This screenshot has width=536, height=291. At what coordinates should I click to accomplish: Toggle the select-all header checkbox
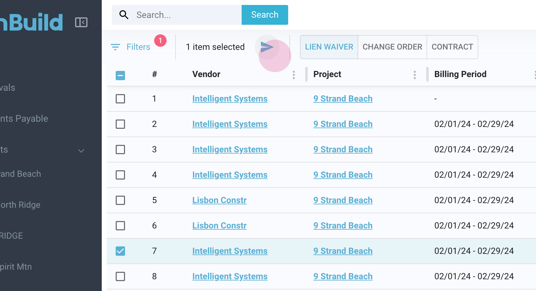coord(120,75)
